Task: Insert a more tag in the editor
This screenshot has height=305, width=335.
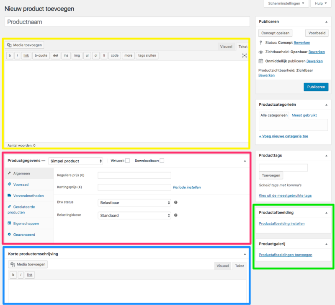Action: 128,55
